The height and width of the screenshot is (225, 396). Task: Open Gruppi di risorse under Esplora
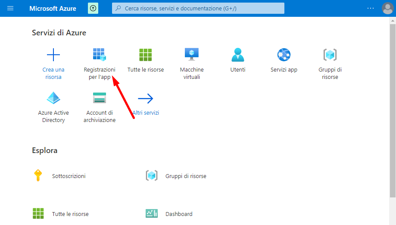[186, 176]
